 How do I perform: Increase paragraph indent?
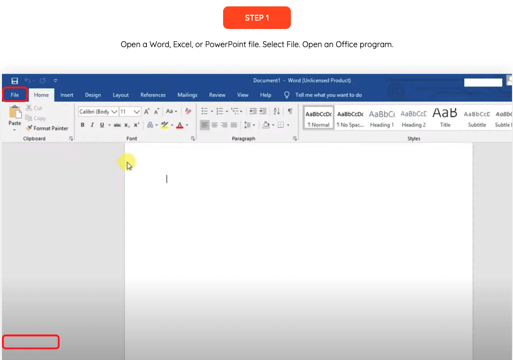pyautogui.click(x=263, y=111)
